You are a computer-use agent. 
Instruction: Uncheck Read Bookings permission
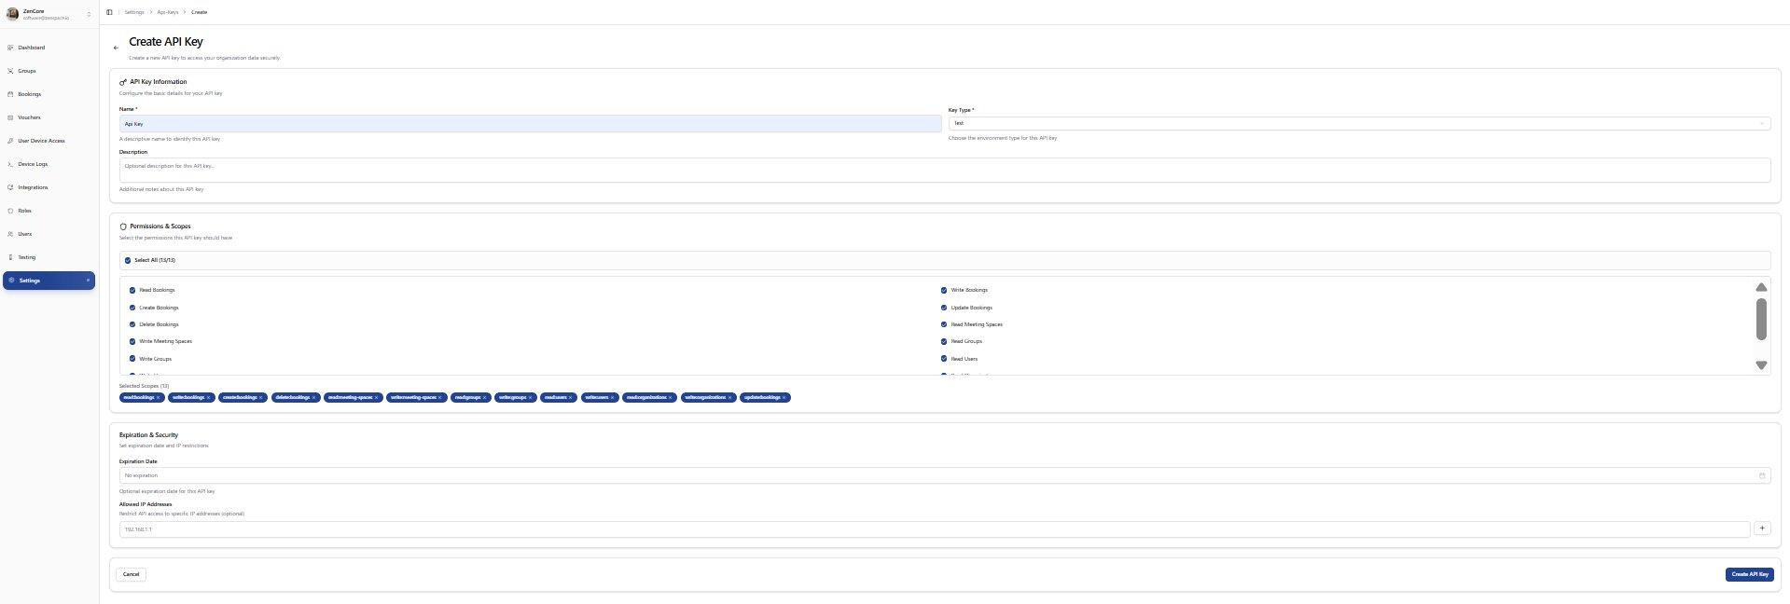tap(132, 290)
